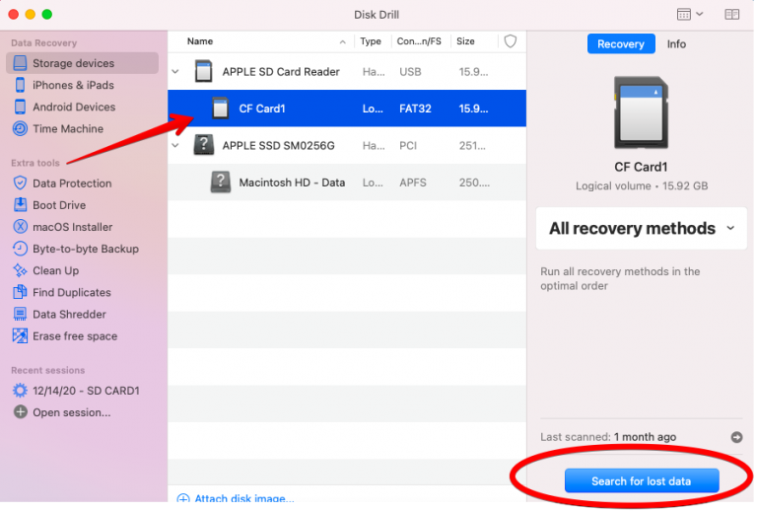Screen dimensions: 757x512
Task: Open the Open session... entry
Action: (x=71, y=412)
